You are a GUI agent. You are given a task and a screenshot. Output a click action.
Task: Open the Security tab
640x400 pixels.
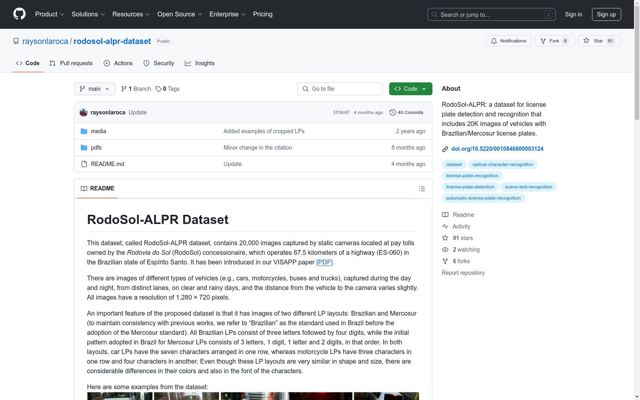coord(159,63)
